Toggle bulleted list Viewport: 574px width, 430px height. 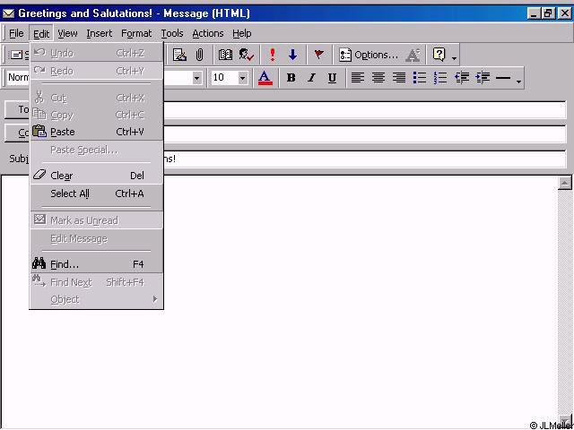[x=420, y=78]
